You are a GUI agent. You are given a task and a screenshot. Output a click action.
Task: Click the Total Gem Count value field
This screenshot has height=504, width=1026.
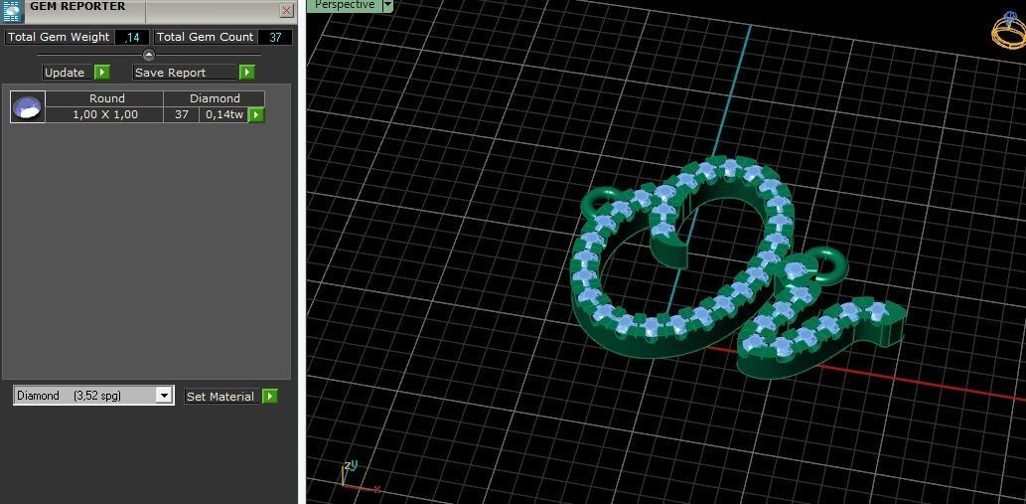tap(275, 38)
